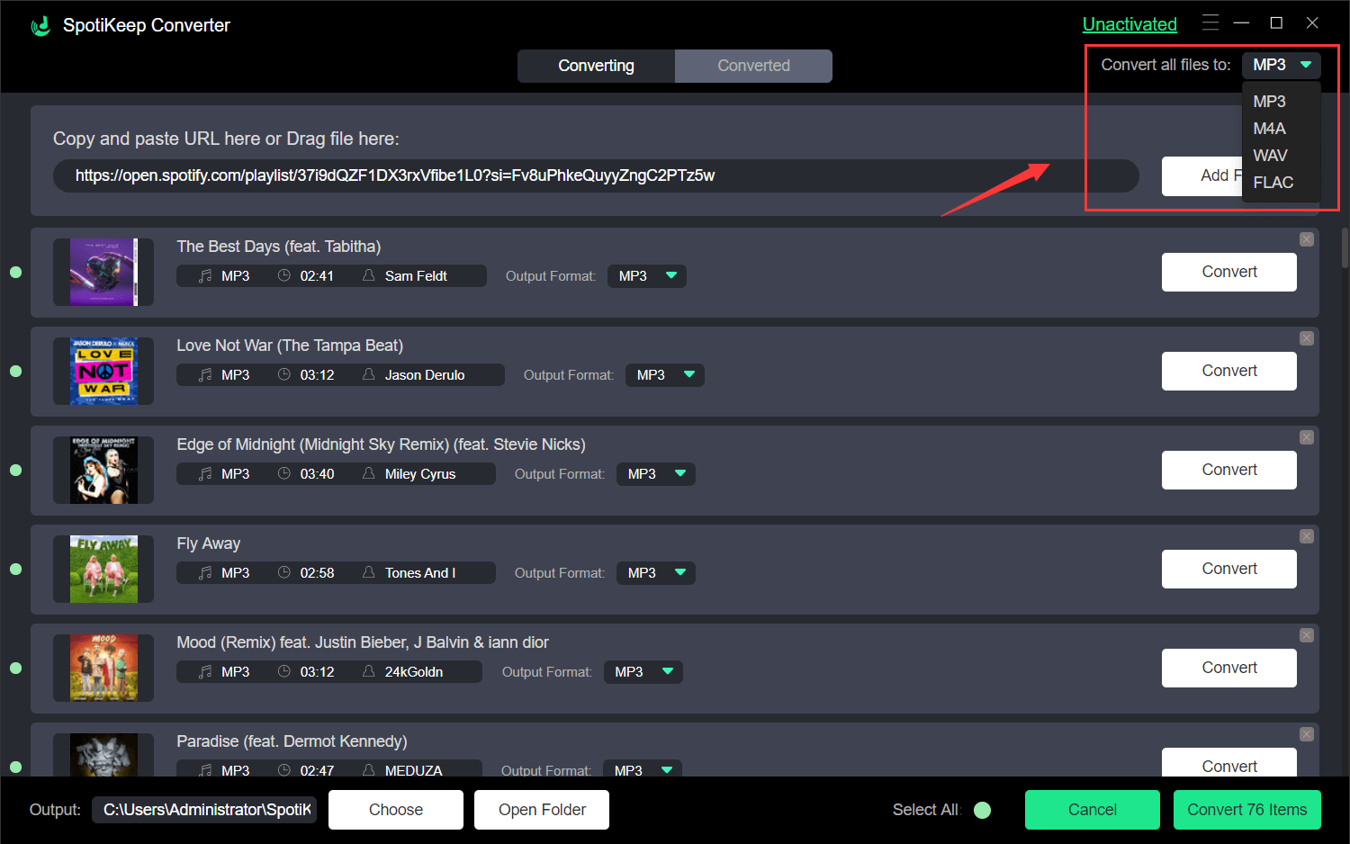Switch to the Converted tab
This screenshot has width=1350, height=844.
[x=753, y=66]
